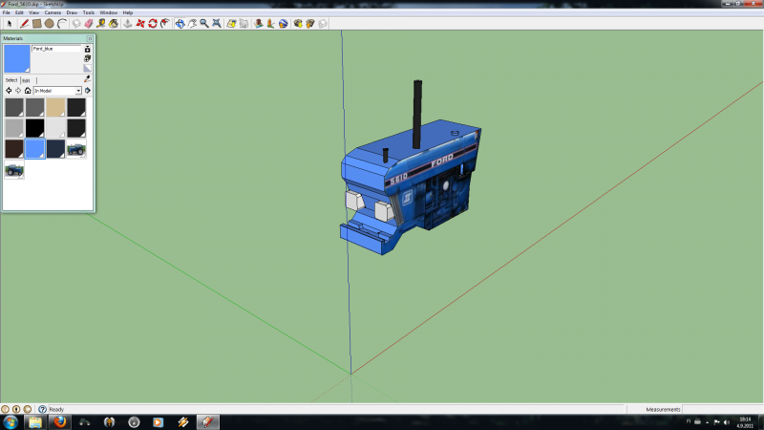Click the Create Material icon
Image resolution: width=764 pixels, height=430 pixels.
pyautogui.click(x=87, y=58)
